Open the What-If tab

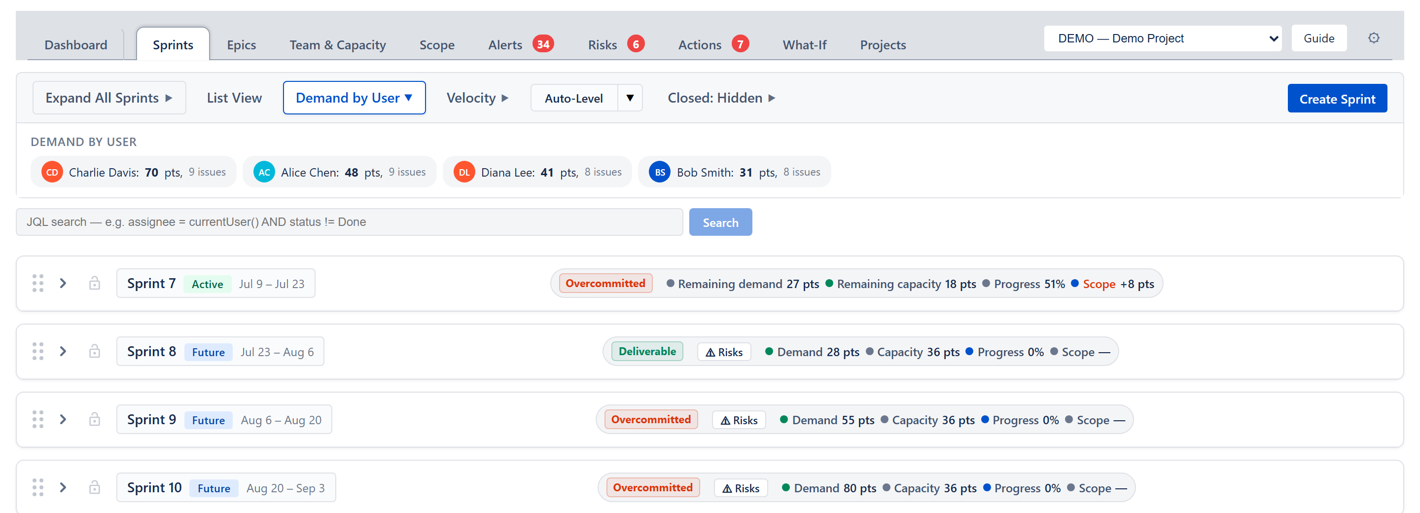804,45
